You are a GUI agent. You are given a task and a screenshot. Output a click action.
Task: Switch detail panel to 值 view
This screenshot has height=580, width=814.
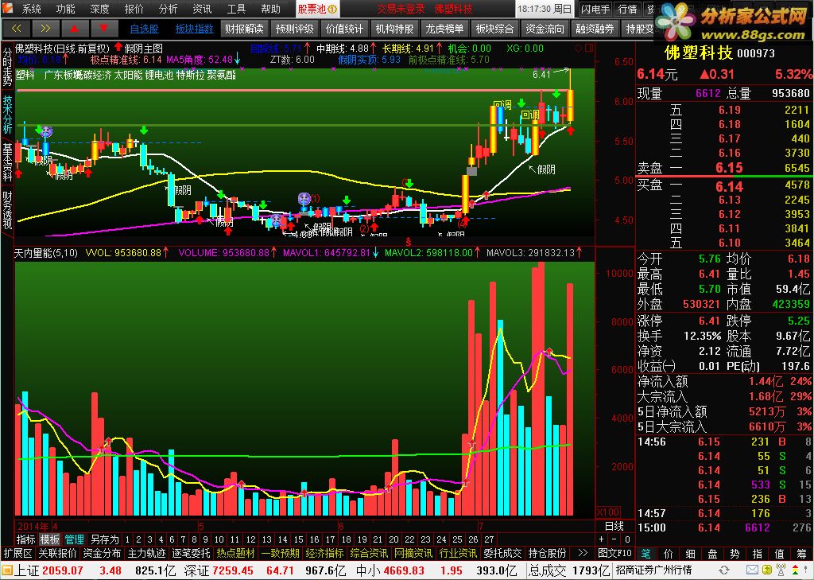pyautogui.click(x=779, y=553)
